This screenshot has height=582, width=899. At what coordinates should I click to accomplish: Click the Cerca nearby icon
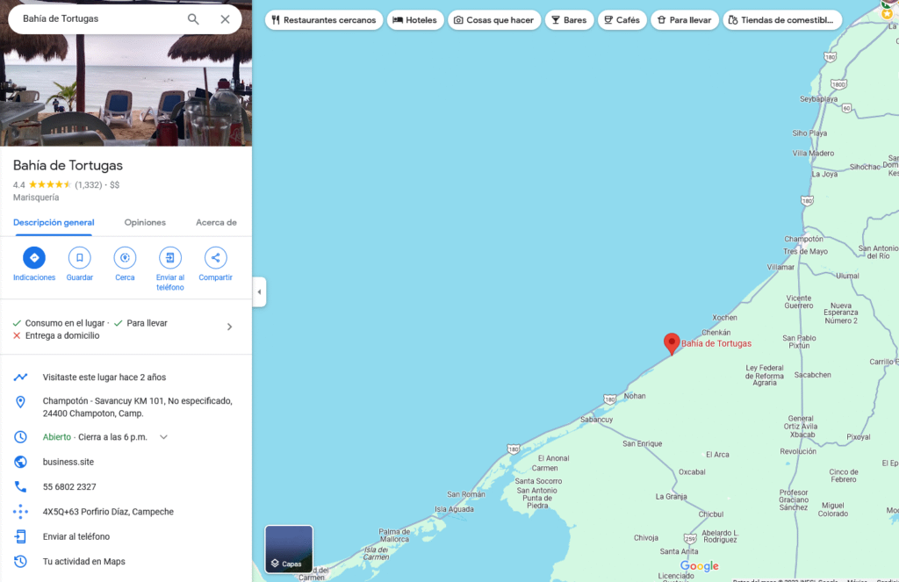(125, 258)
